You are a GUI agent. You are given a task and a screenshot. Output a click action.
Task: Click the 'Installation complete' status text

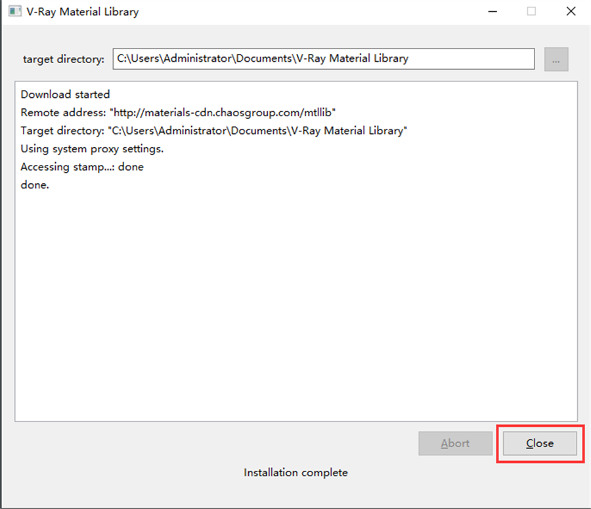(x=295, y=472)
